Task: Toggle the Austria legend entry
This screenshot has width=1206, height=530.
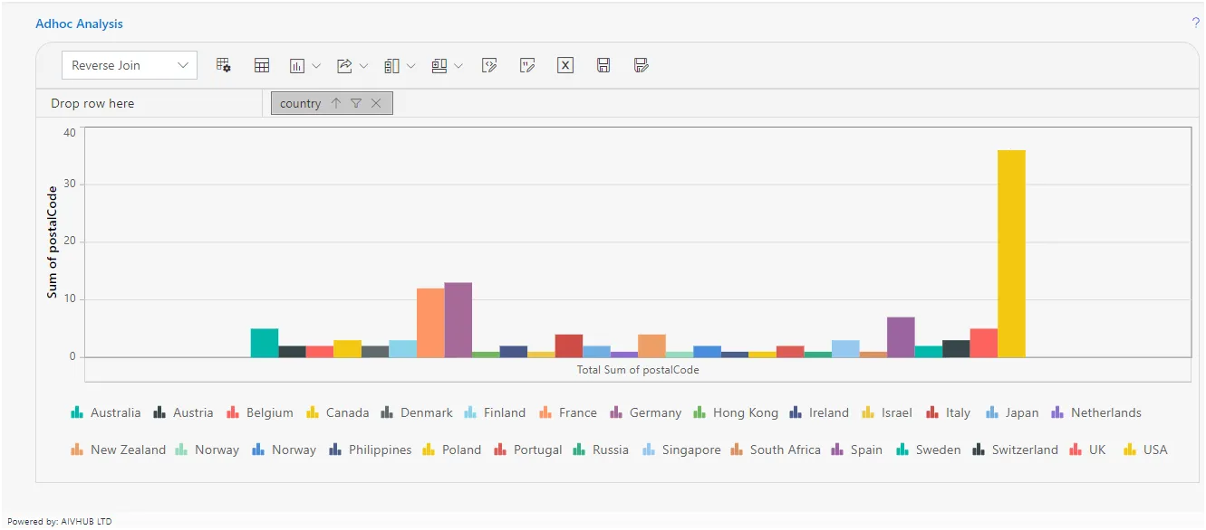Action: (x=183, y=412)
